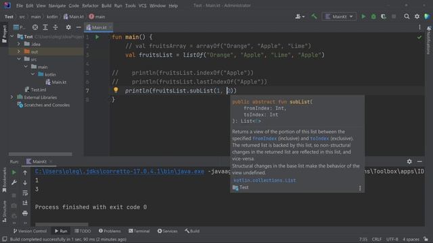The image size is (433, 243).
Task: Select Test.iml in the project tree
Action: [35, 90]
